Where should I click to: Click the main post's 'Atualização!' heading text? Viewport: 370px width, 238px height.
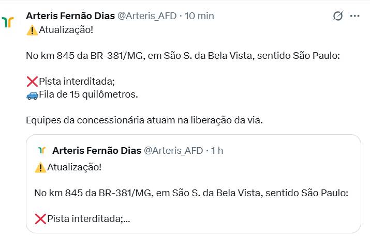66,29
